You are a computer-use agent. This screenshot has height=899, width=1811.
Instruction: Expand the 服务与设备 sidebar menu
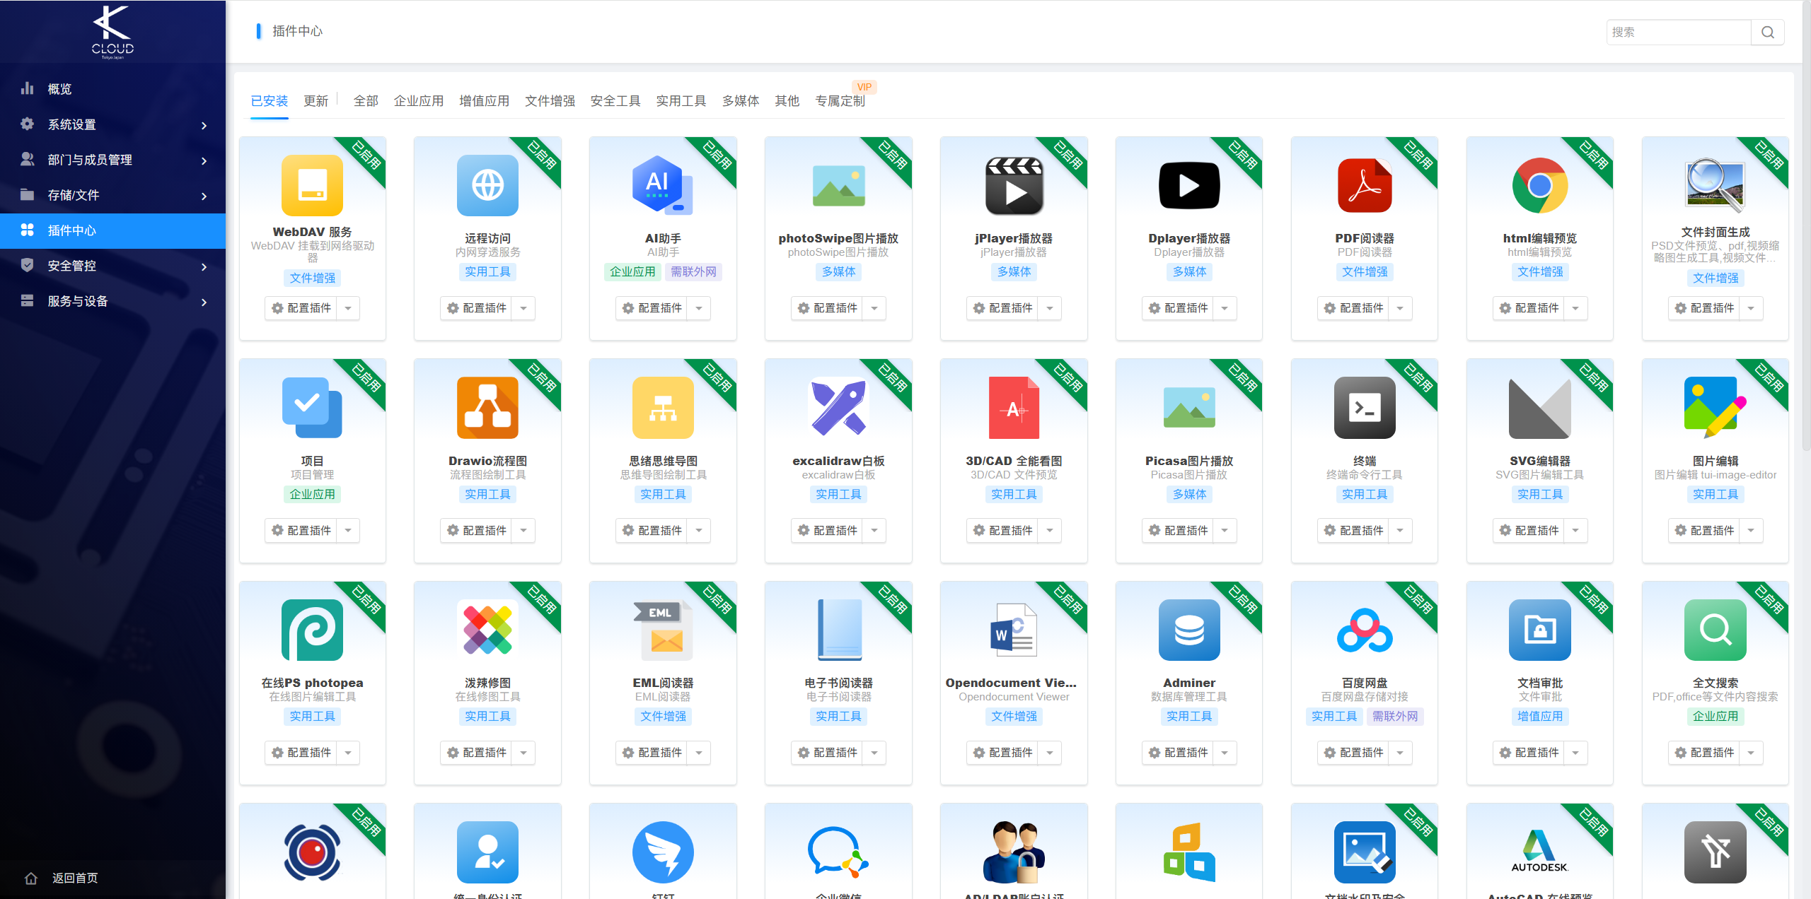point(113,301)
